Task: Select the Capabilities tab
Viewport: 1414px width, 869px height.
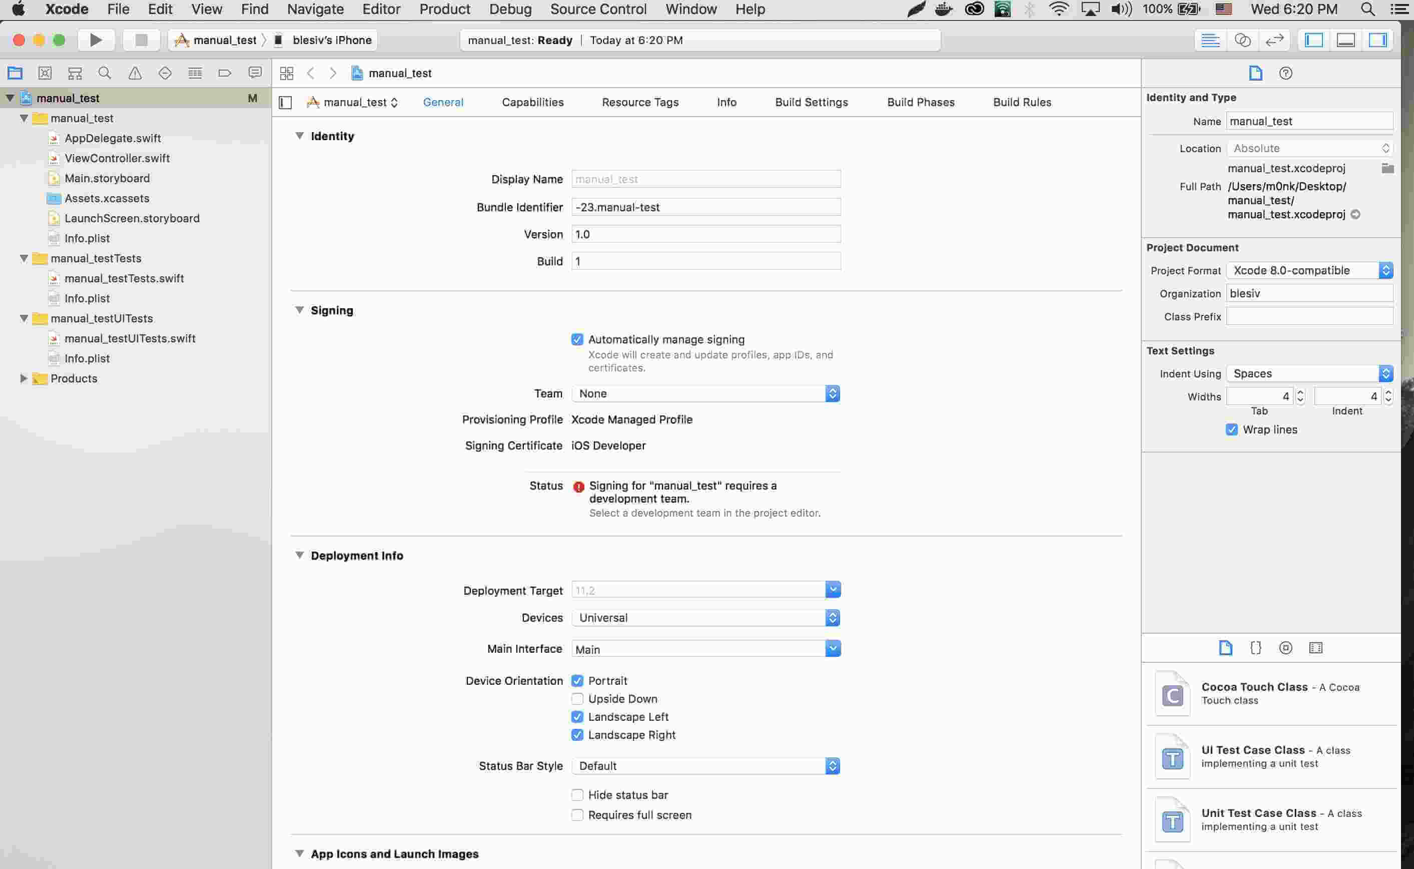Action: (x=532, y=101)
